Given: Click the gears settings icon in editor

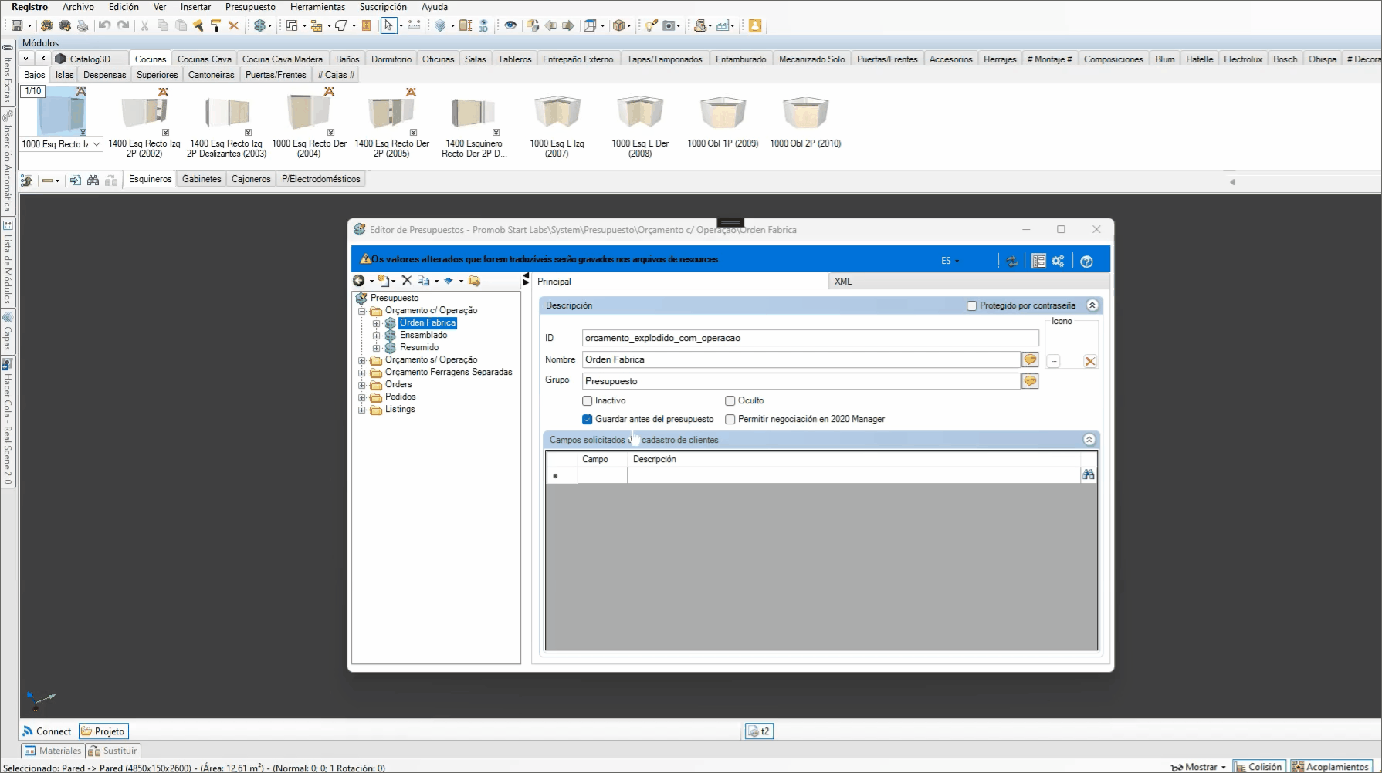Looking at the screenshot, I should point(1058,262).
